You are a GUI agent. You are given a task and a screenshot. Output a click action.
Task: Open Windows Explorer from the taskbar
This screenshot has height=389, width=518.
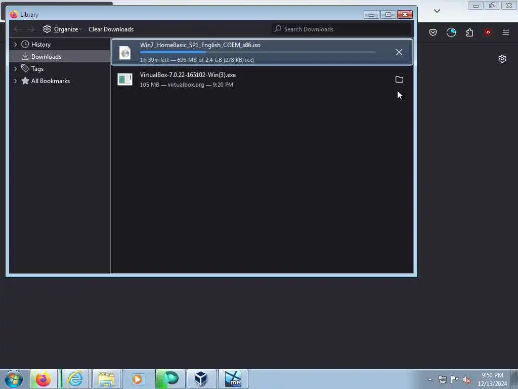[106, 379]
